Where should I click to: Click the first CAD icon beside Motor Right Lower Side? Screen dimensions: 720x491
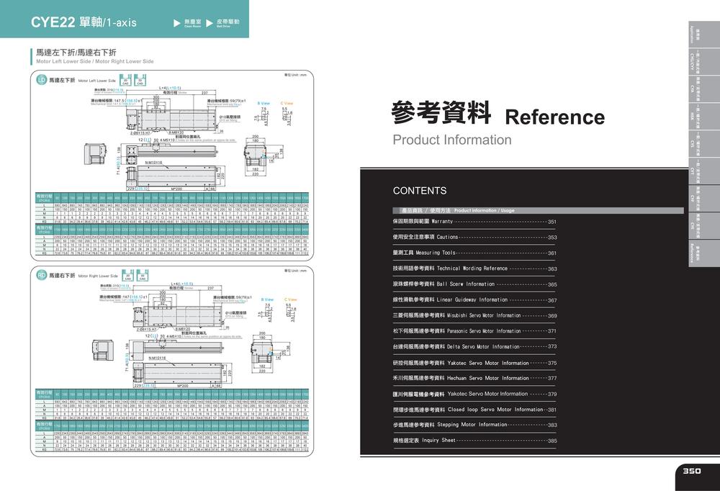pos(127,276)
